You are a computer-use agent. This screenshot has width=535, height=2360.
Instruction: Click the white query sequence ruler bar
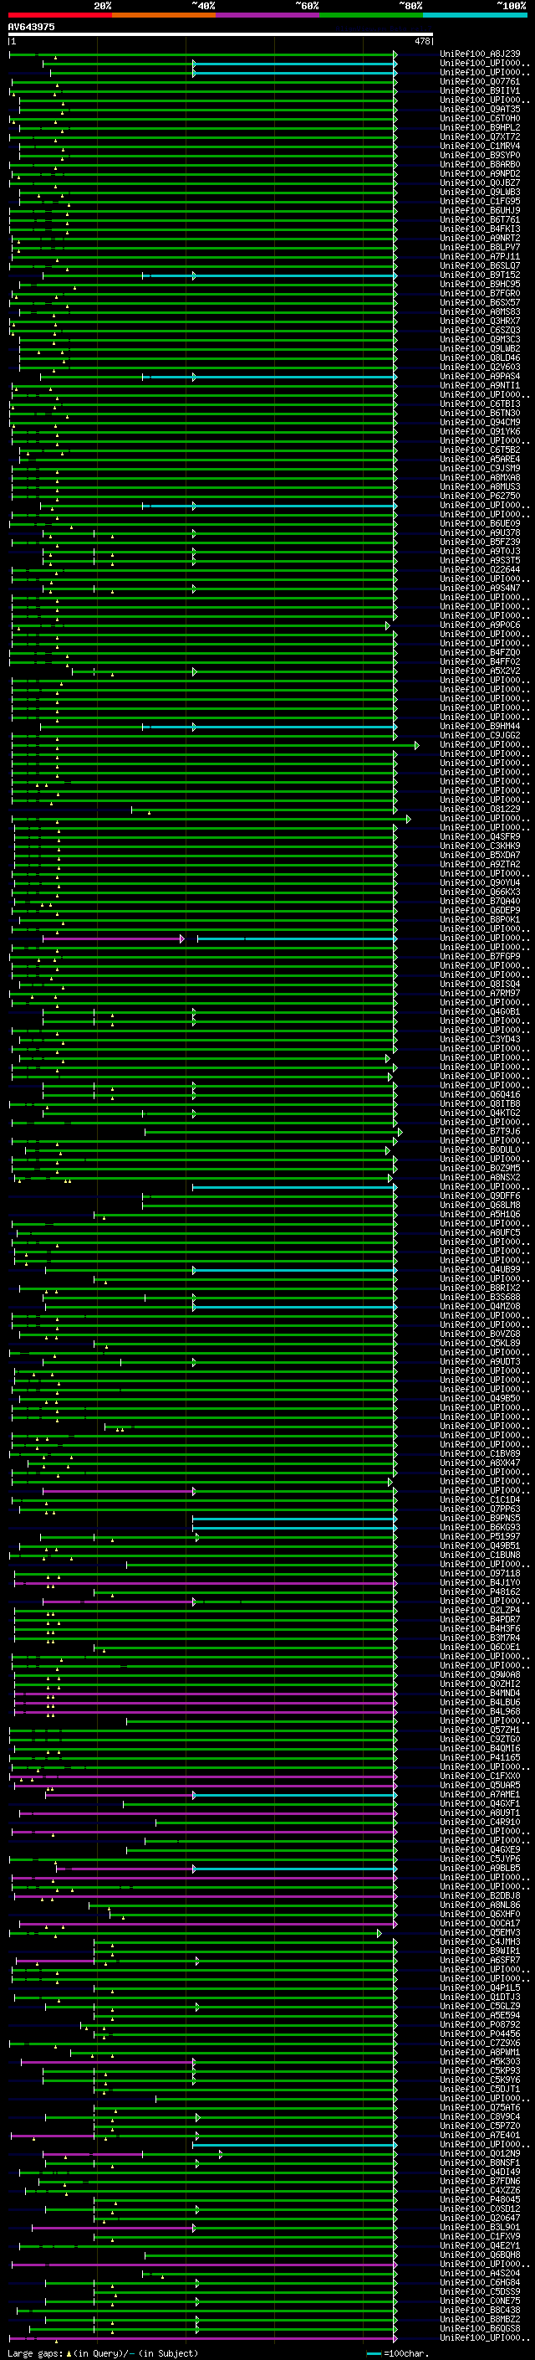(221, 33)
